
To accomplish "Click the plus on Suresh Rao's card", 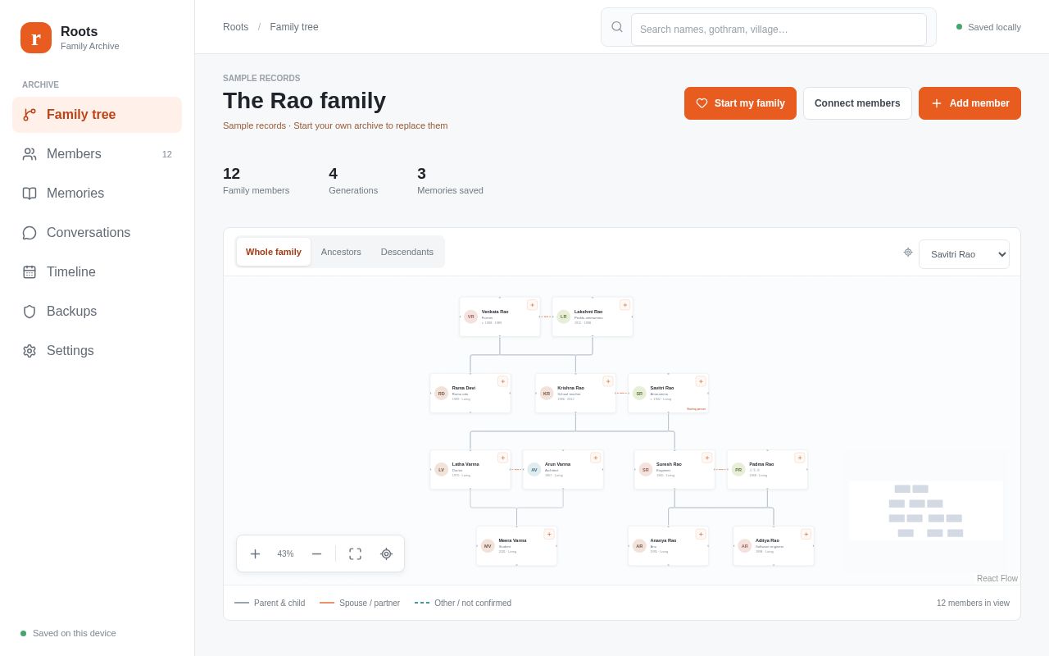I will 706,458.
